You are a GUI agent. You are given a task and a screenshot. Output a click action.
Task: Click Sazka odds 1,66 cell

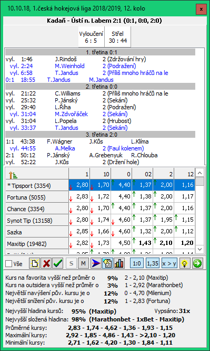tap(100, 232)
